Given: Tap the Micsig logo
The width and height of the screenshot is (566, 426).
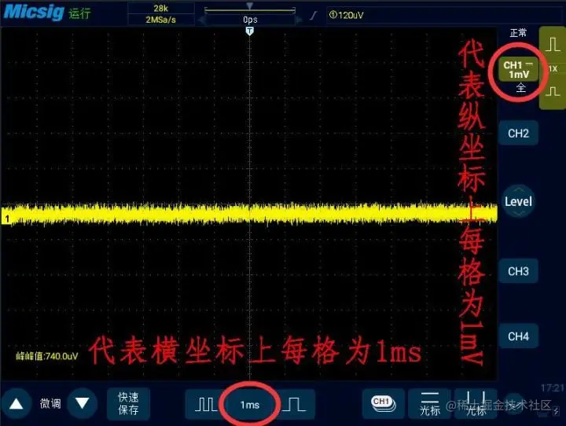Looking at the screenshot, I should point(34,12).
